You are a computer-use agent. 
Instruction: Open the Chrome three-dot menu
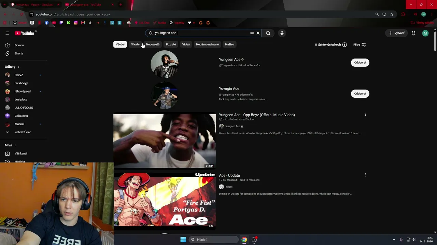(x=432, y=14)
